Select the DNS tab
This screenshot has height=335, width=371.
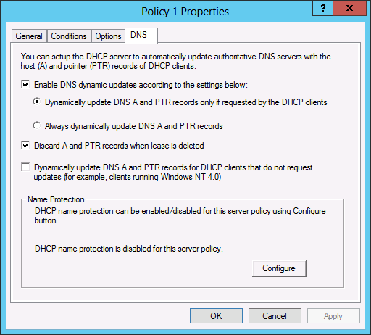tap(141, 36)
